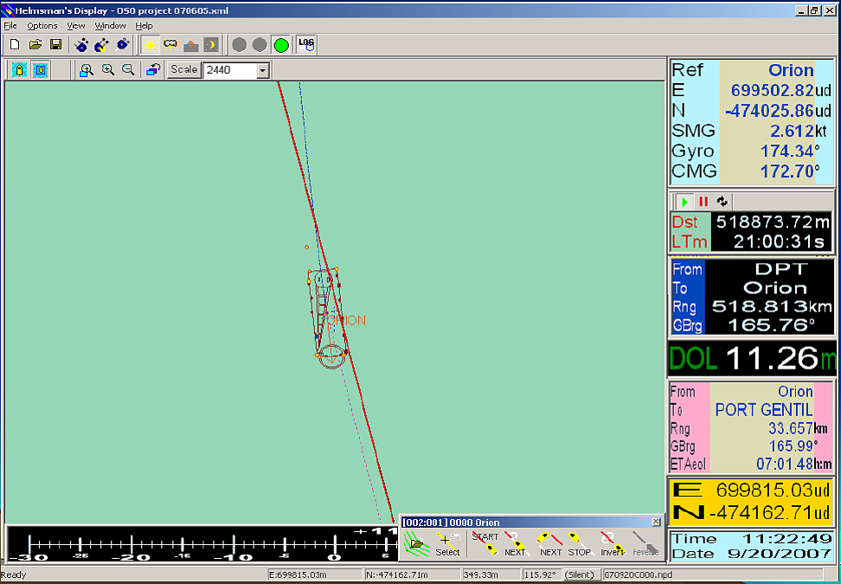The image size is (841, 584).
Task: Click zoom in magnifier icon
Action: pos(108,70)
